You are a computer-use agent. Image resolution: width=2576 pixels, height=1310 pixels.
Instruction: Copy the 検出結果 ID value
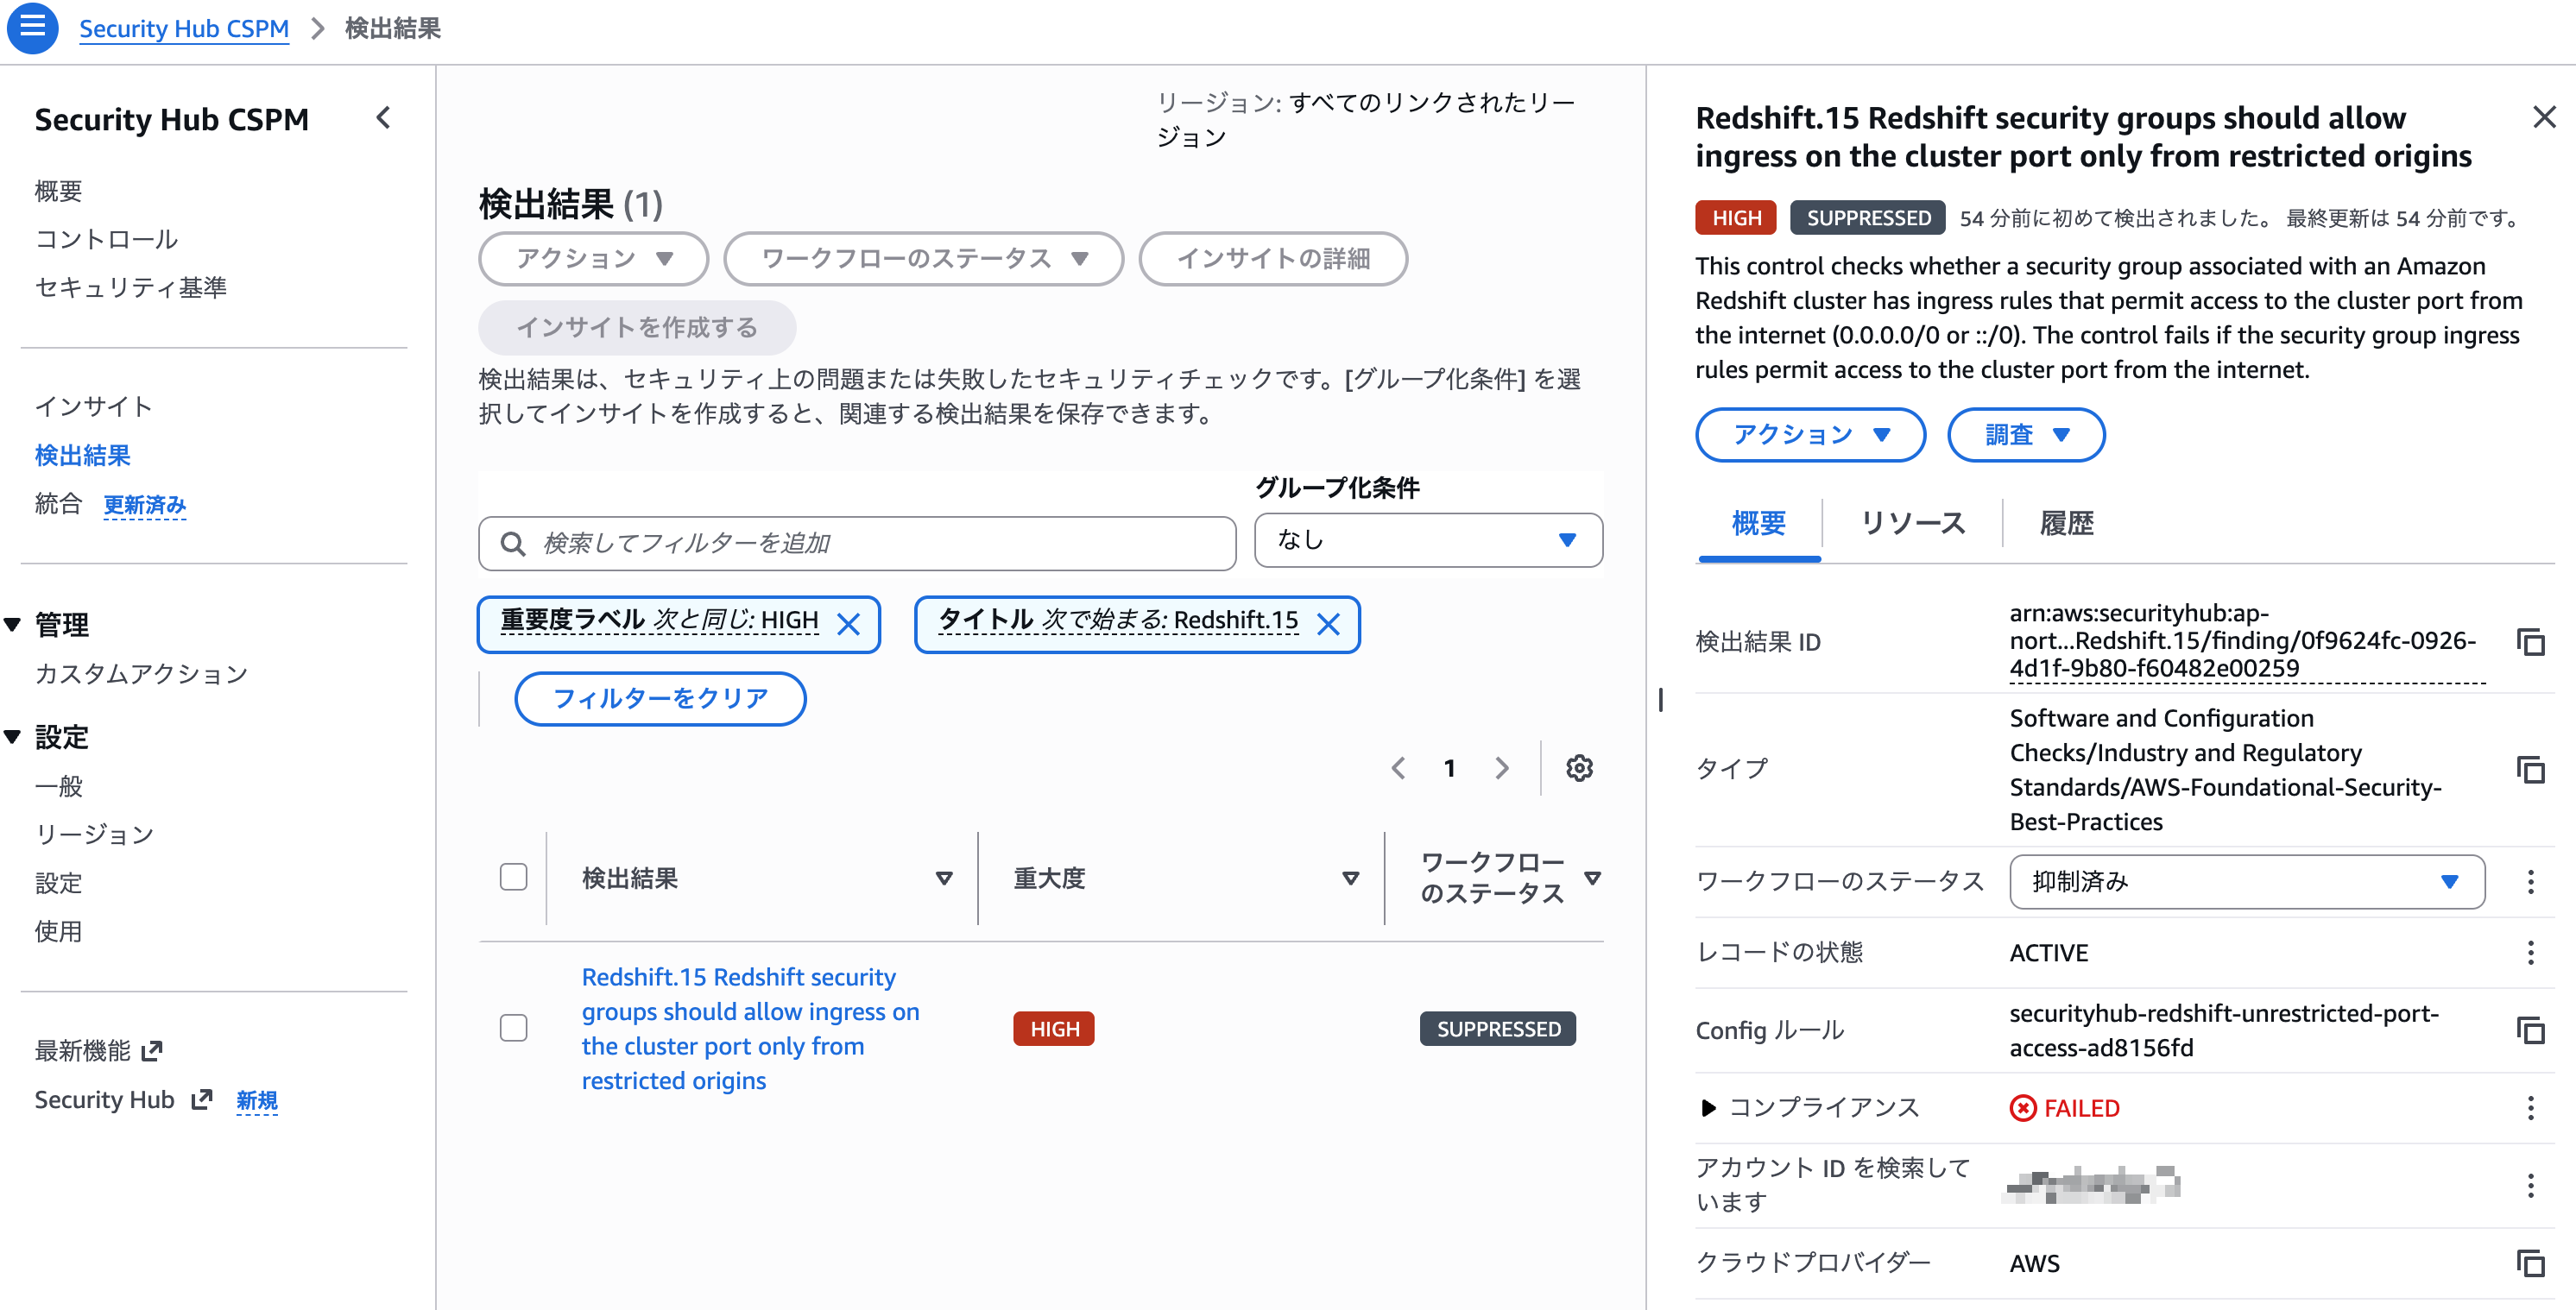2530,642
